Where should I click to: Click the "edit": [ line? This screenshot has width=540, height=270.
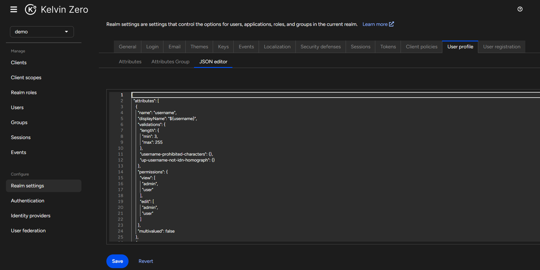click(x=147, y=202)
